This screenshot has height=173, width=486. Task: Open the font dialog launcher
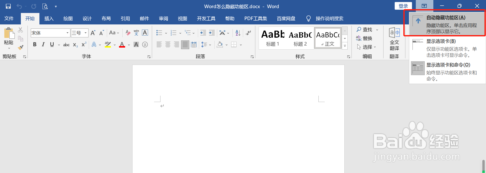(149, 57)
